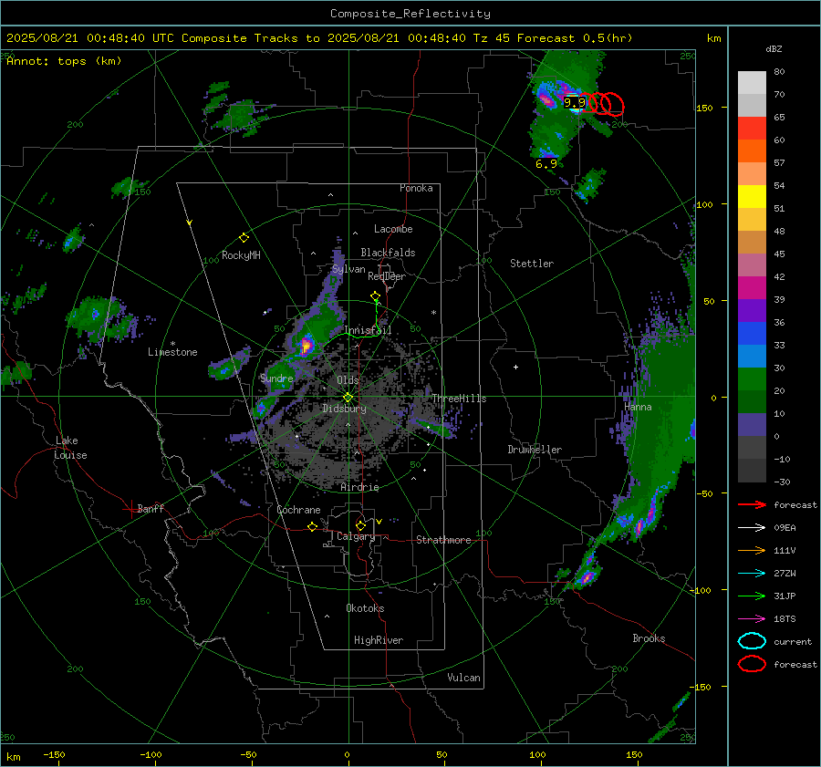Click the Forecast 0.5(hr) header text
The height and width of the screenshot is (767, 821).
[x=575, y=38]
